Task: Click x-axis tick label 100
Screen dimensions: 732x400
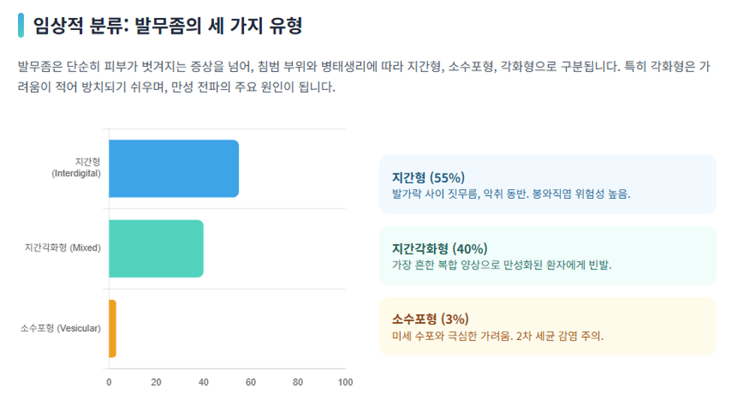Action: click(x=345, y=382)
